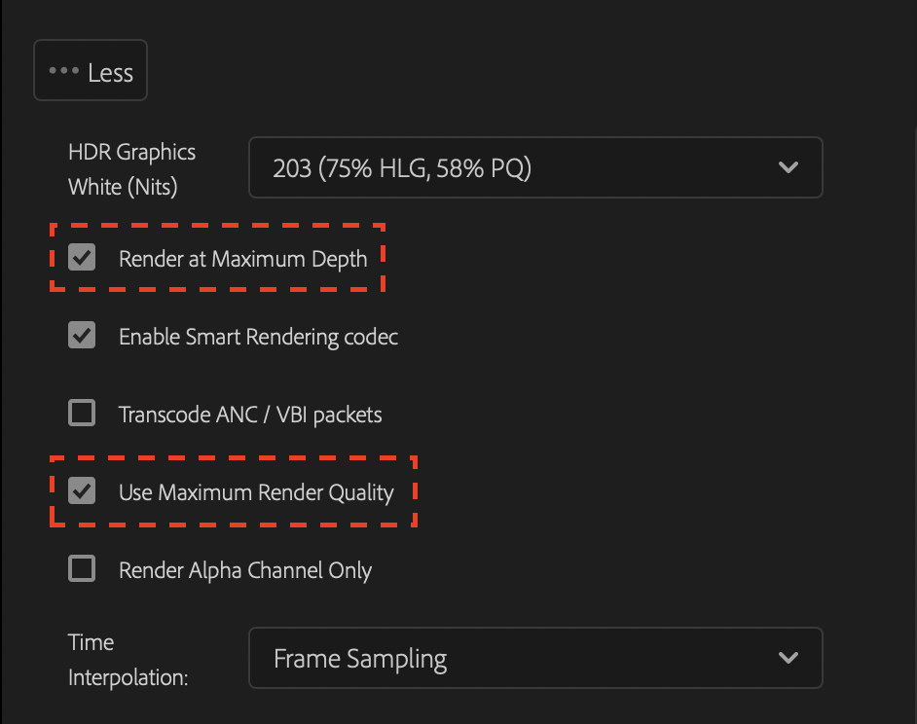The height and width of the screenshot is (724, 917).
Task: Click the HDR Graphics White (Nits) label
Action: [x=131, y=167]
